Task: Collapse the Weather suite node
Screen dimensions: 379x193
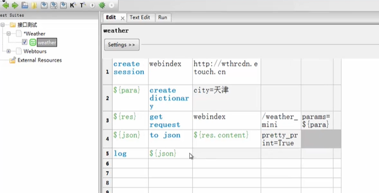Action: tap(9, 34)
